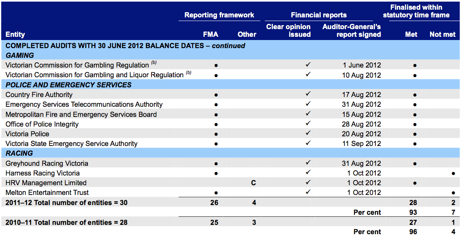Select 2011–12 Total number of entities = 30
Image resolution: width=462 pixels, height=237 pixels.
coord(66,203)
